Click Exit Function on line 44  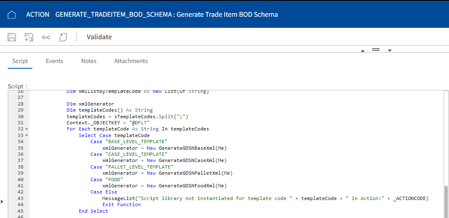[x=122, y=205]
